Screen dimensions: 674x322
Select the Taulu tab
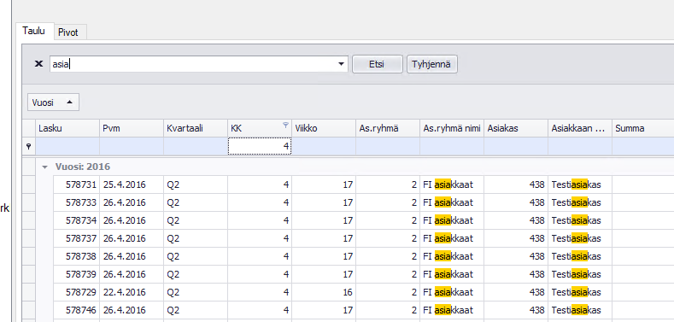point(33,31)
